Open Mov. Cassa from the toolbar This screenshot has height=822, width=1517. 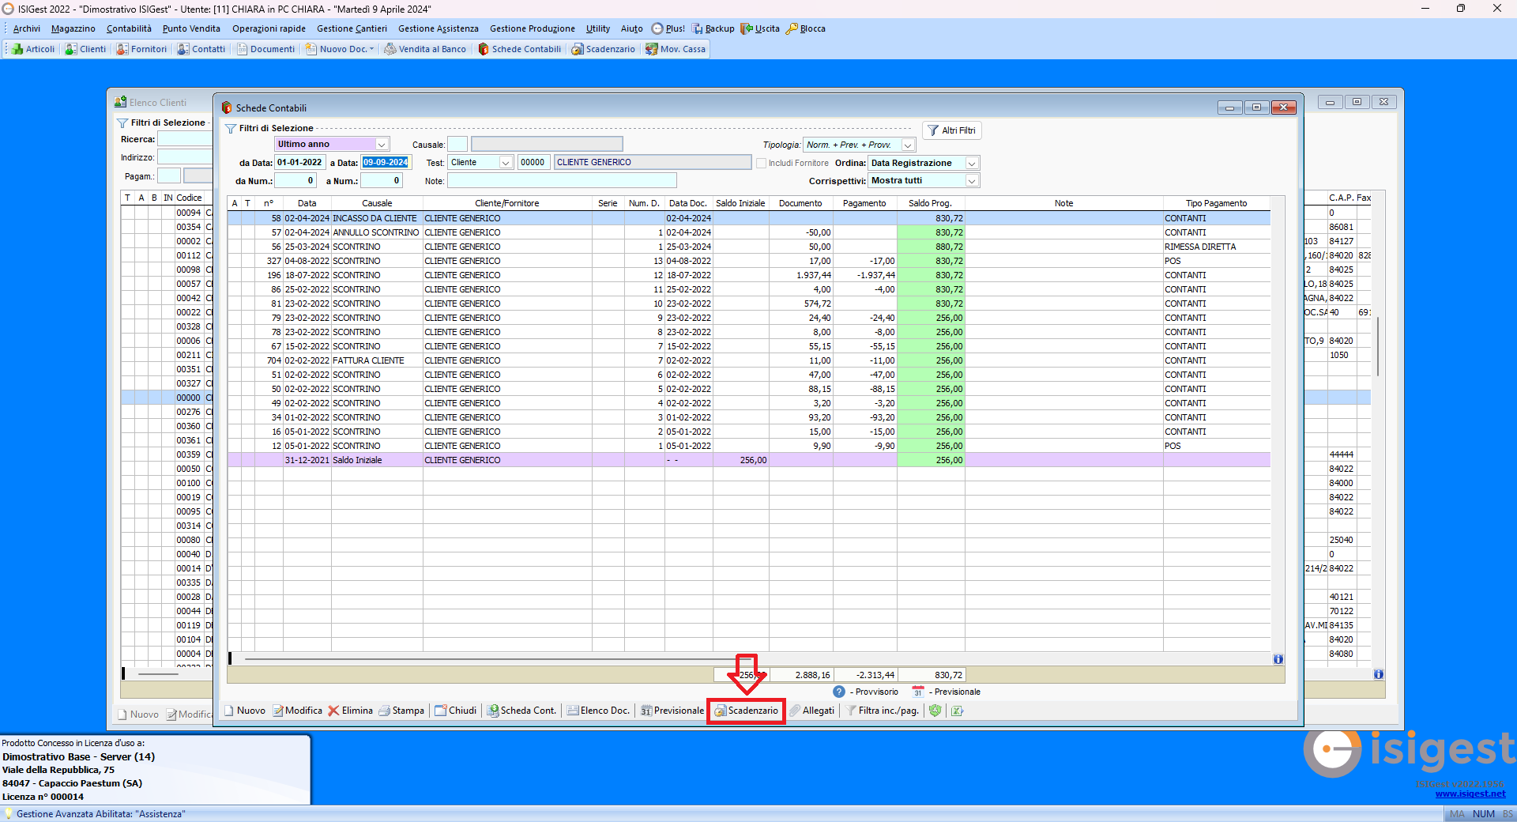pyautogui.click(x=676, y=48)
